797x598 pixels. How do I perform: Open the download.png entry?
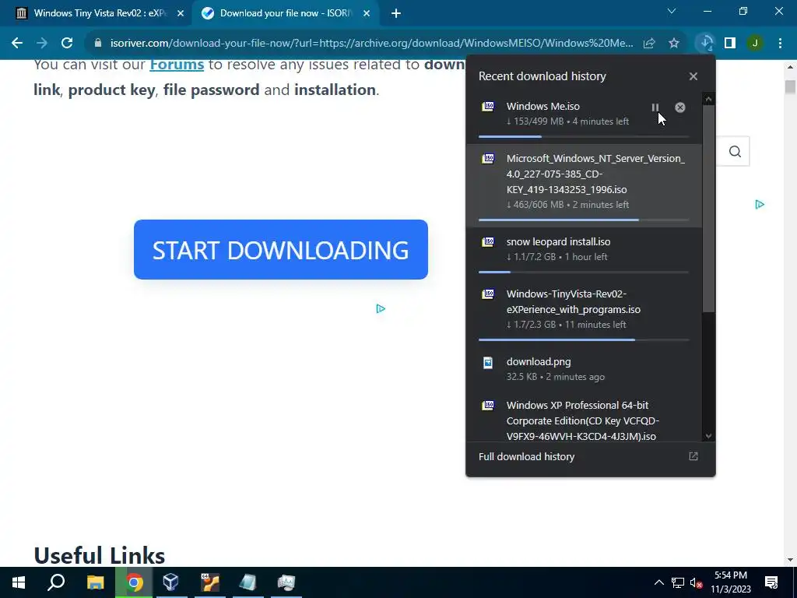(584, 369)
